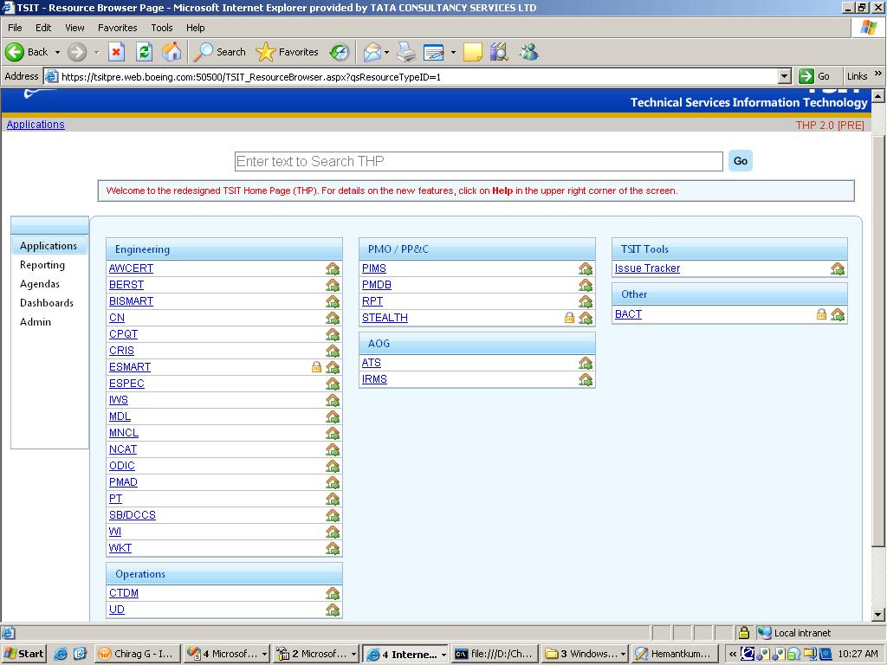Click the browser Home icon in toolbar
This screenshot has width=887, height=665.
pos(172,52)
